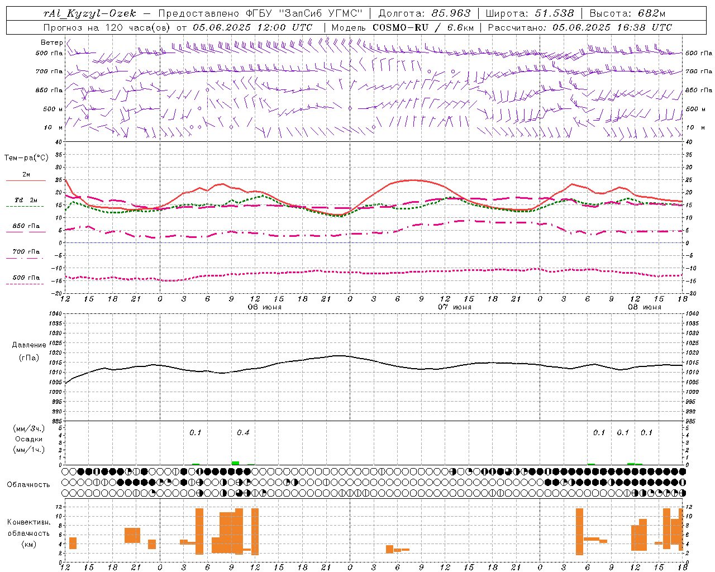Click the elevation label Высота: 682м
Image resolution: width=715 pixels, height=572 pixels.
628,13
